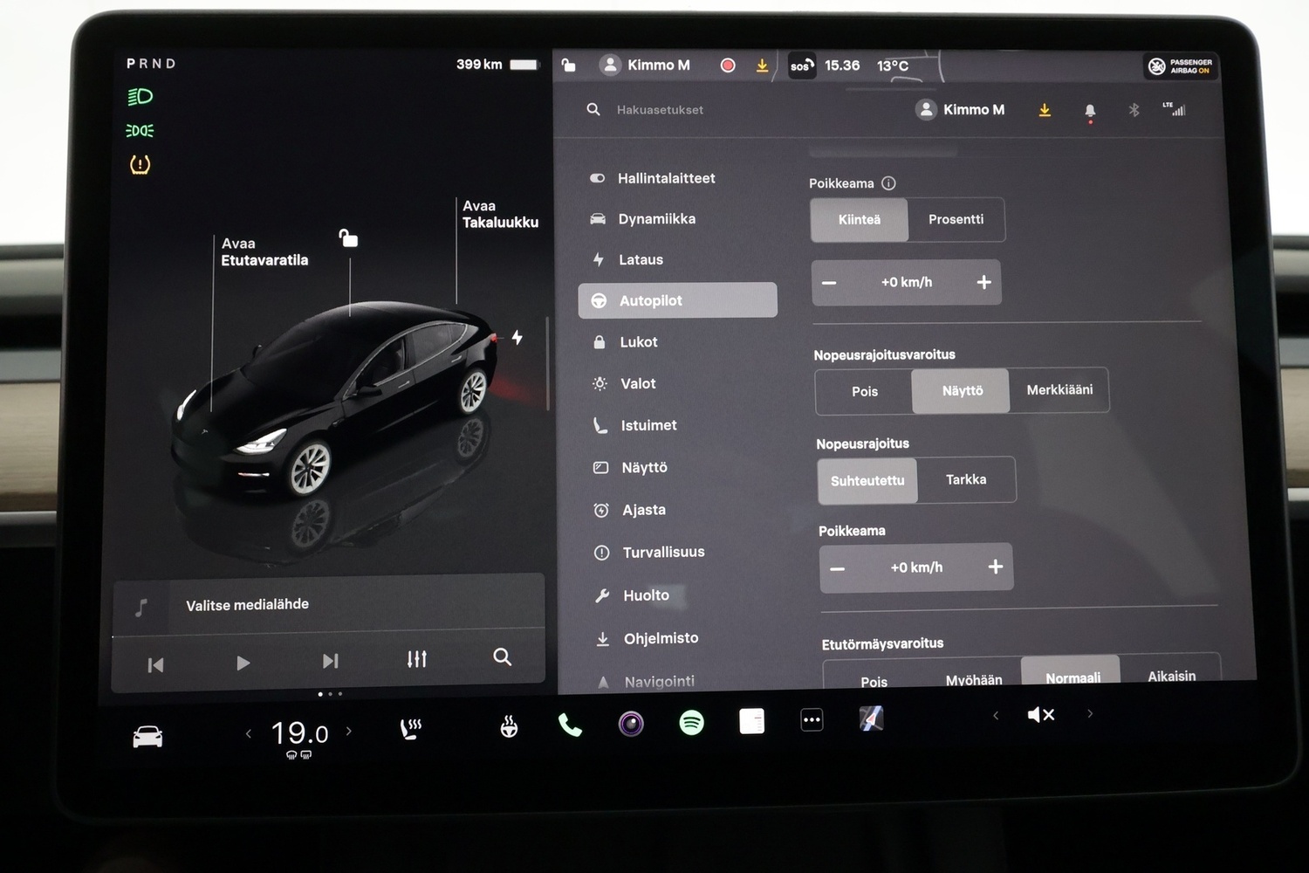The height and width of the screenshot is (873, 1309).
Task: Open Bluetooth settings icon
Action: click(x=1134, y=110)
